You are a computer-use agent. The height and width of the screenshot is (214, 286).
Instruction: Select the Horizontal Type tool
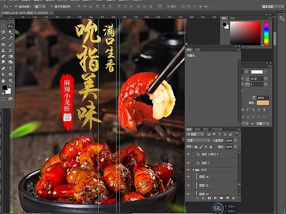click(10, 69)
